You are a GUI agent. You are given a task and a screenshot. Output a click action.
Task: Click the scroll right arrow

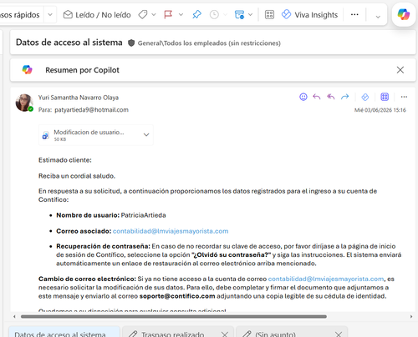point(411,316)
